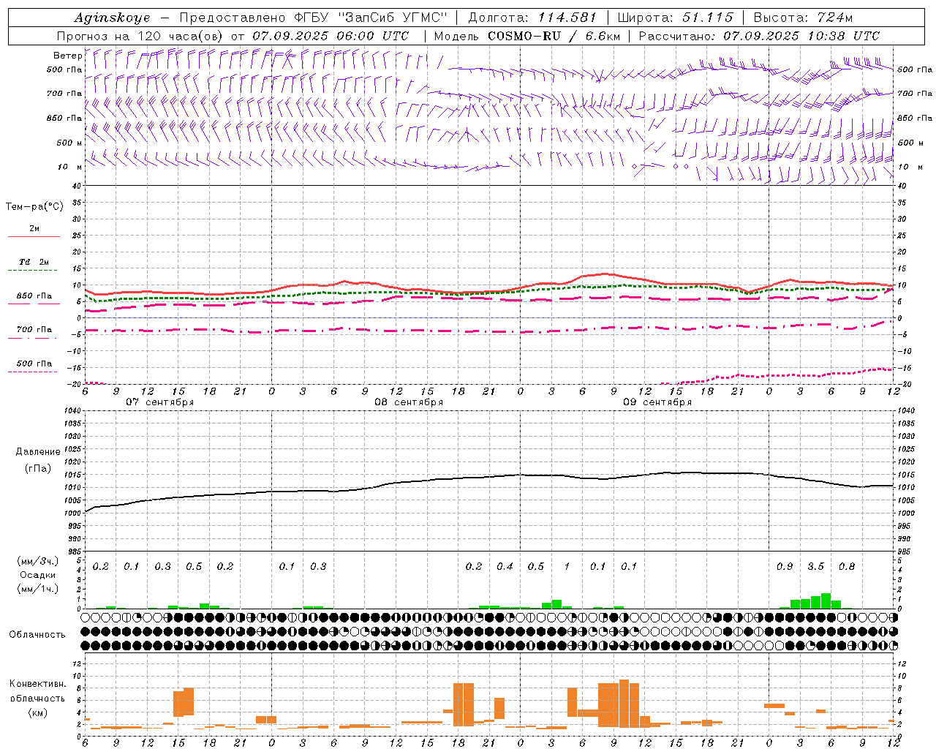Click the 'Прогноз на 120 часа(ов)' forecast text
Image resolution: width=936 pixels, height=749 pixels.
point(140,36)
